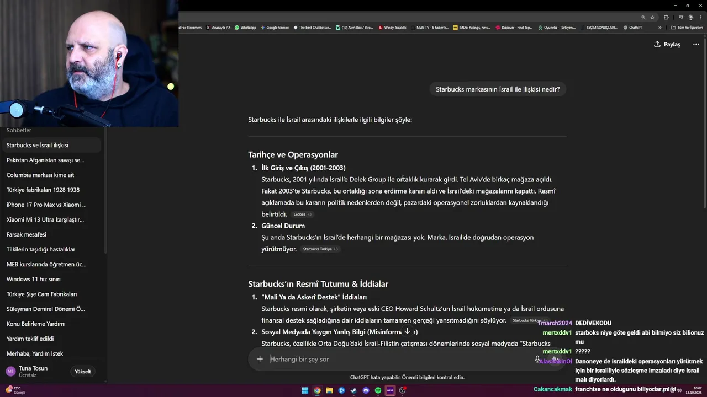The width and height of the screenshot is (707, 397).
Task: Click the microphone dictation icon
Action: point(537,359)
